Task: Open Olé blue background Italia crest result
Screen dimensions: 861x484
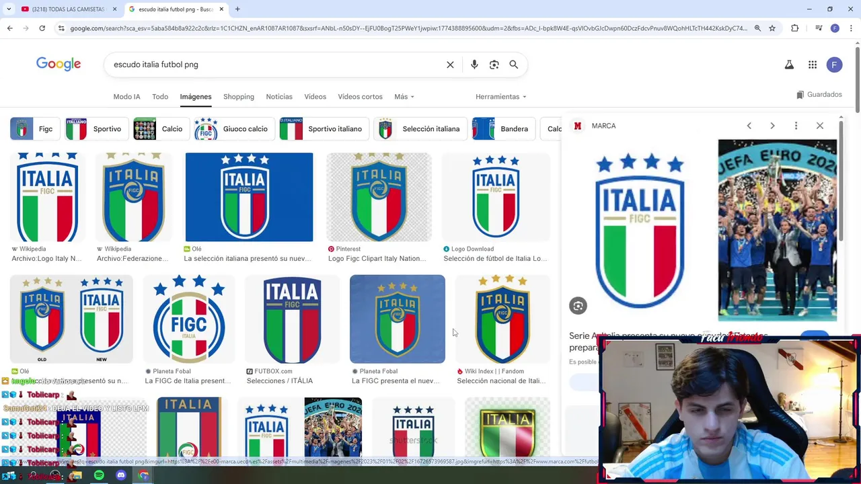Action: click(249, 197)
